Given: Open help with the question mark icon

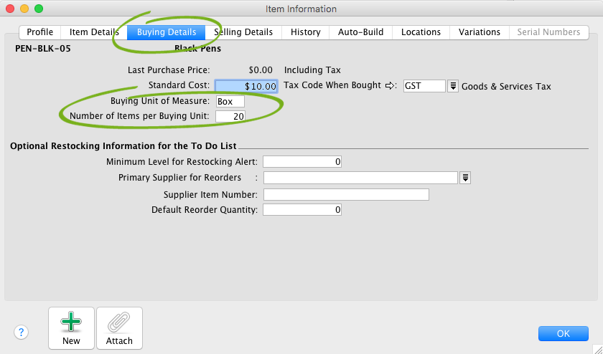Looking at the screenshot, I should [x=22, y=332].
